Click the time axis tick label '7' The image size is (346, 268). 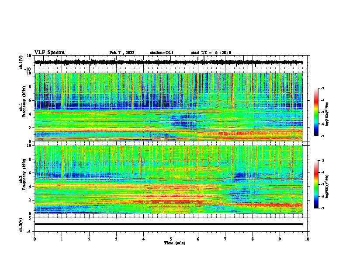click(x=225, y=239)
